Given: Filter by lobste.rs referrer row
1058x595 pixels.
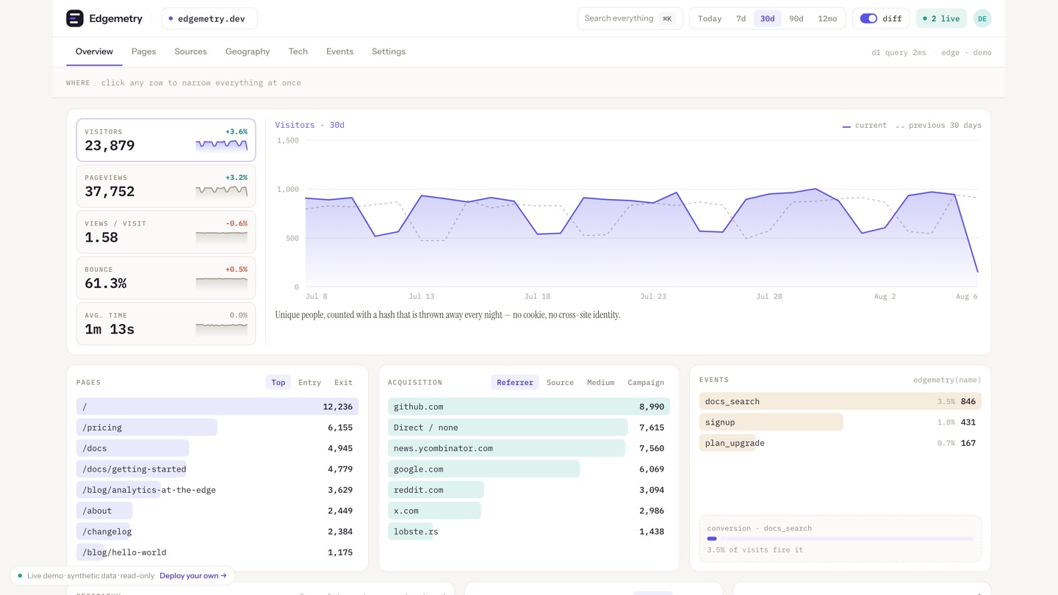Looking at the screenshot, I should 529,531.
